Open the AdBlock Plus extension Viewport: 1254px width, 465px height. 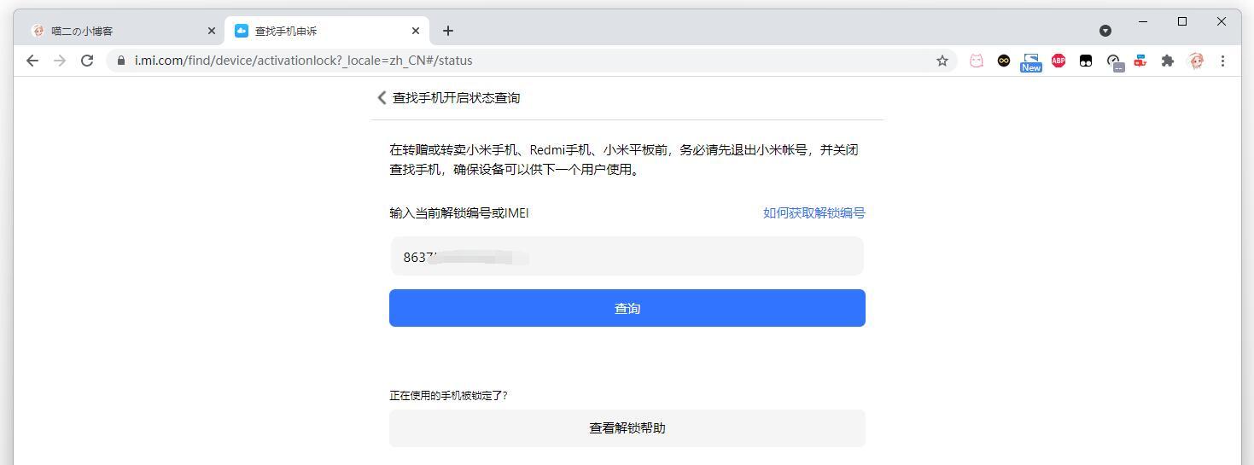[1059, 61]
